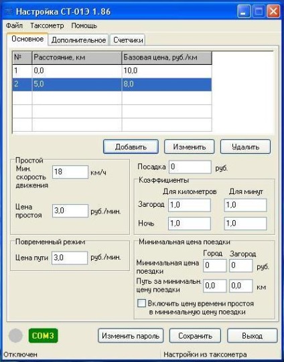
Task: Enable including idle time price in minimum fare
Action: click(x=141, y=303)
